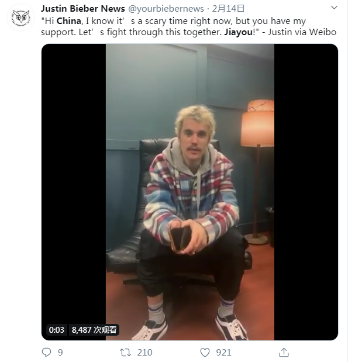
Task: Play the embedded Justin video
Action: point(190,192)
